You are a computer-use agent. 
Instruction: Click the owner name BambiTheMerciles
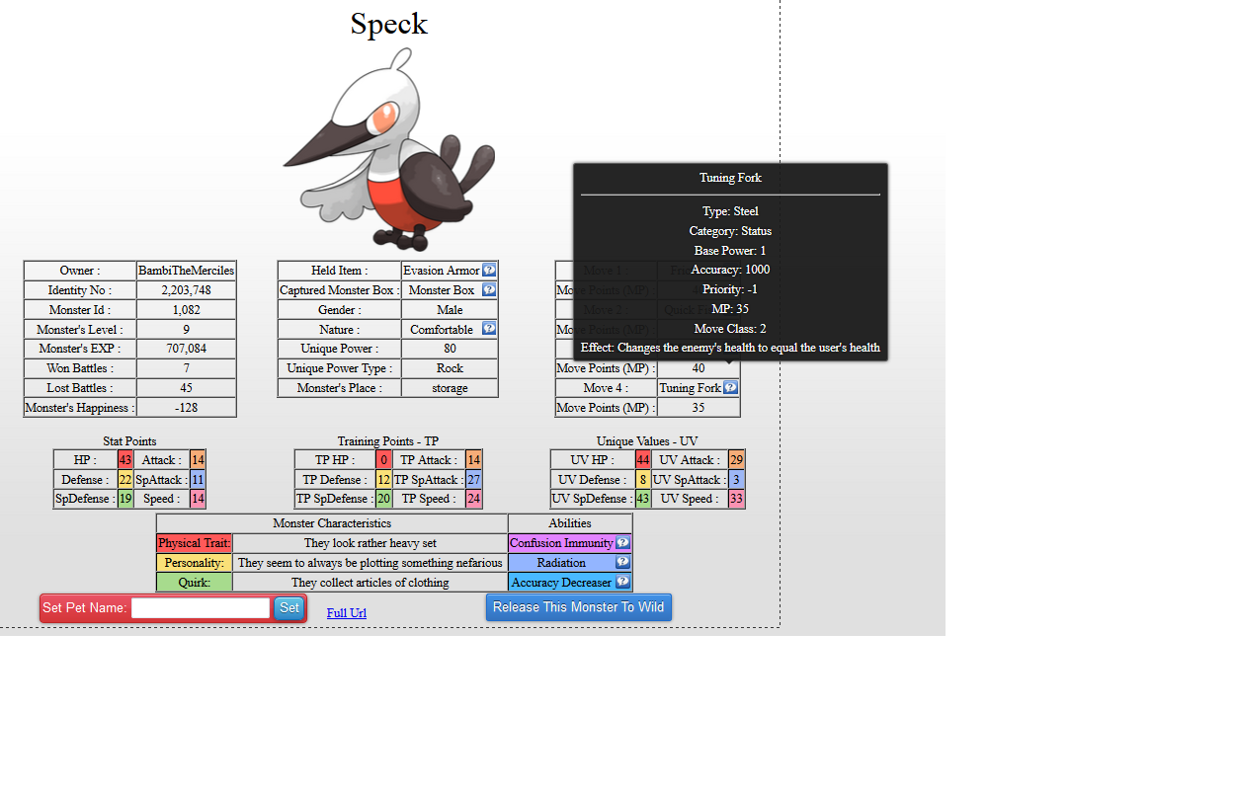click(186, 271)
